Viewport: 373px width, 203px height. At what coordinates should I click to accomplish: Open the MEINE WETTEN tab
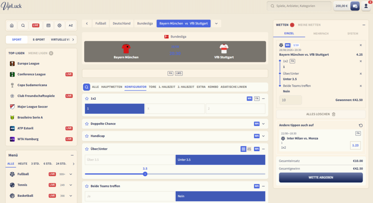(x=309, y=25)
